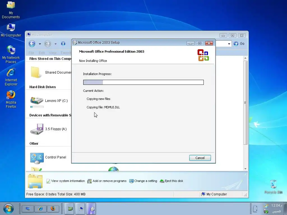
Task: Click the scroll down arrow in My Computer
Action: pos(245,169)
